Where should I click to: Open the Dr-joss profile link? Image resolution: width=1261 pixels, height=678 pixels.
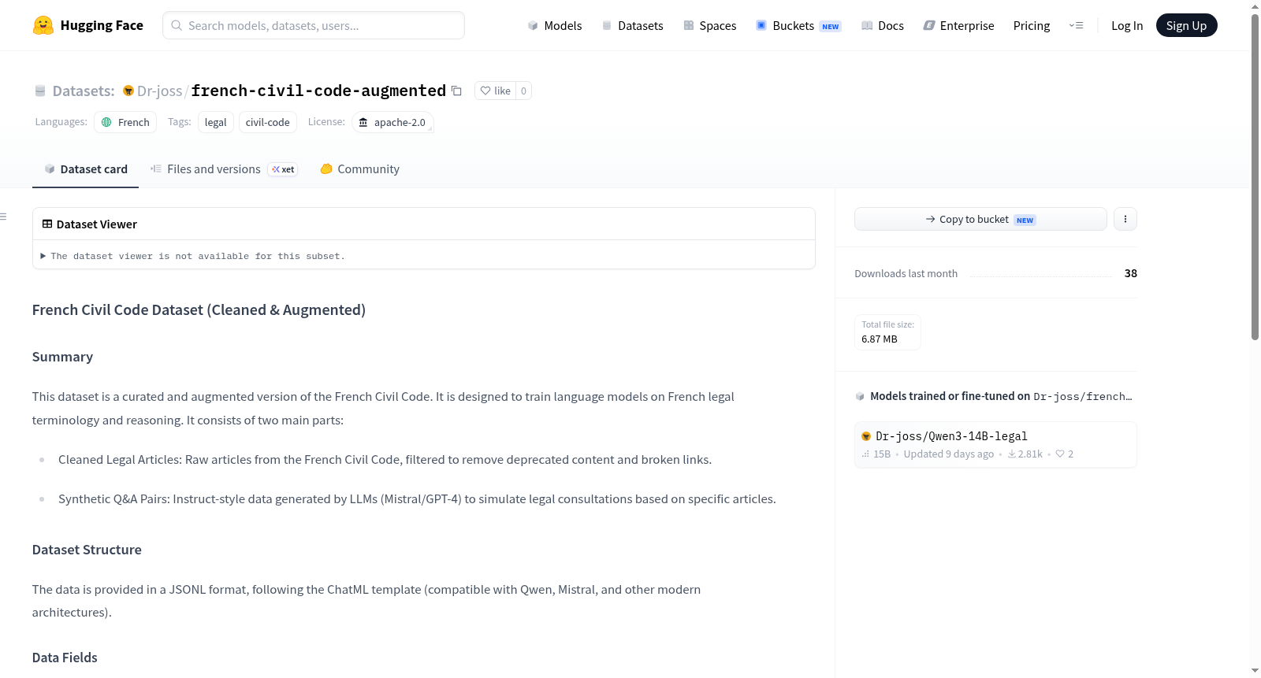tap(160, 91)
